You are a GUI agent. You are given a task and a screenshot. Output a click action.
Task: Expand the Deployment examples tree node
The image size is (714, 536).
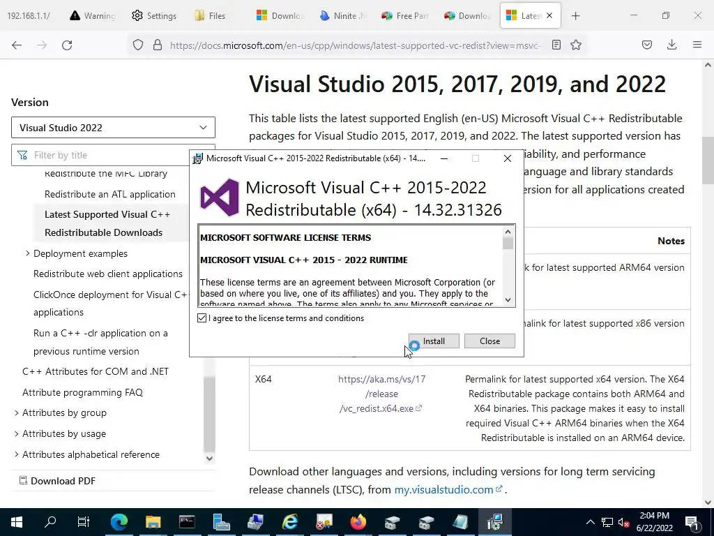click(28, 253)
